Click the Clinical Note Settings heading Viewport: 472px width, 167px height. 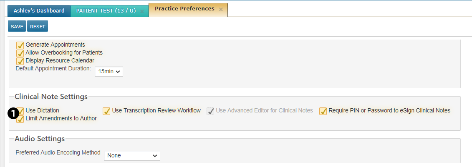coord(51,97)
